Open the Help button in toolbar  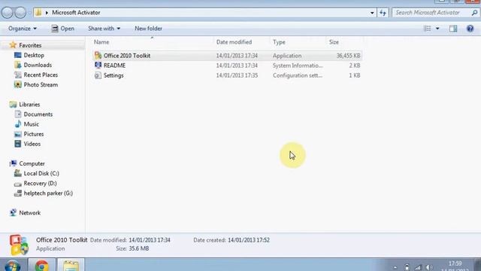click(470, 29)
